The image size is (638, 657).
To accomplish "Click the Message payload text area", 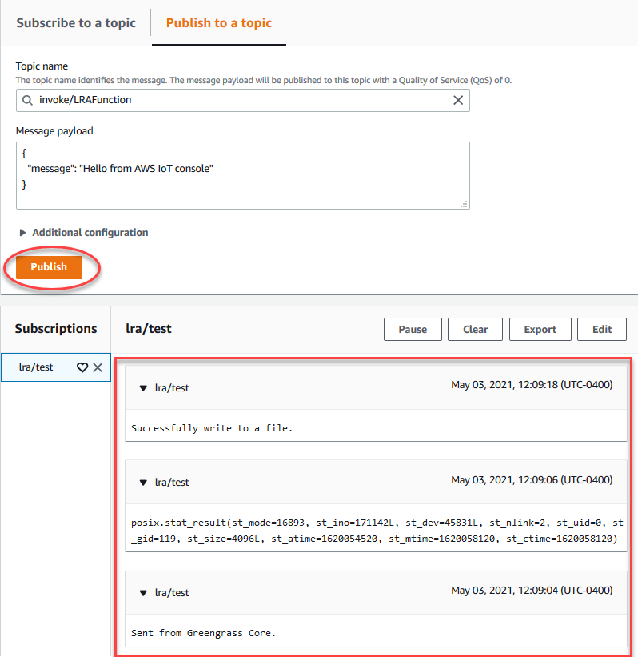I will (x=240, y=172).
